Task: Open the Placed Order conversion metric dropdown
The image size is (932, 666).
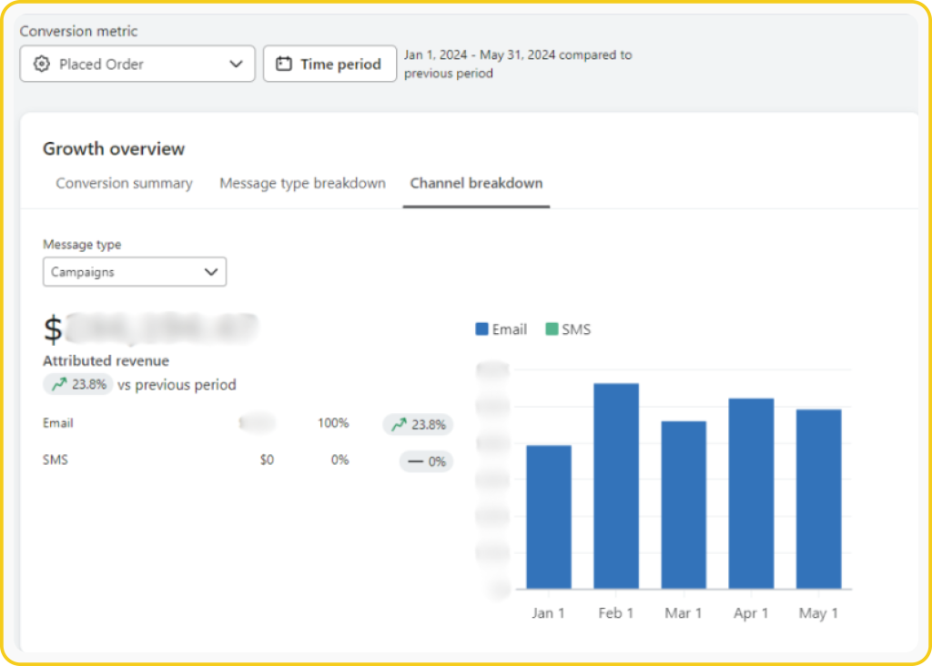Action: click(137, 65)
